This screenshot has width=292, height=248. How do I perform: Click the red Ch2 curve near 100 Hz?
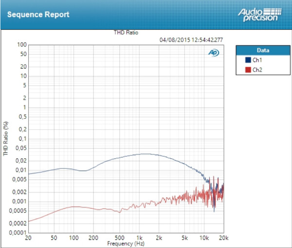point(74,207)
